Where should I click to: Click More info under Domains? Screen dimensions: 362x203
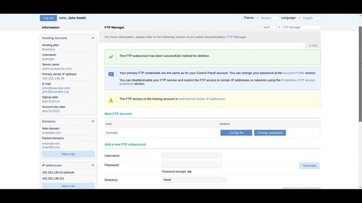point(68,154)
